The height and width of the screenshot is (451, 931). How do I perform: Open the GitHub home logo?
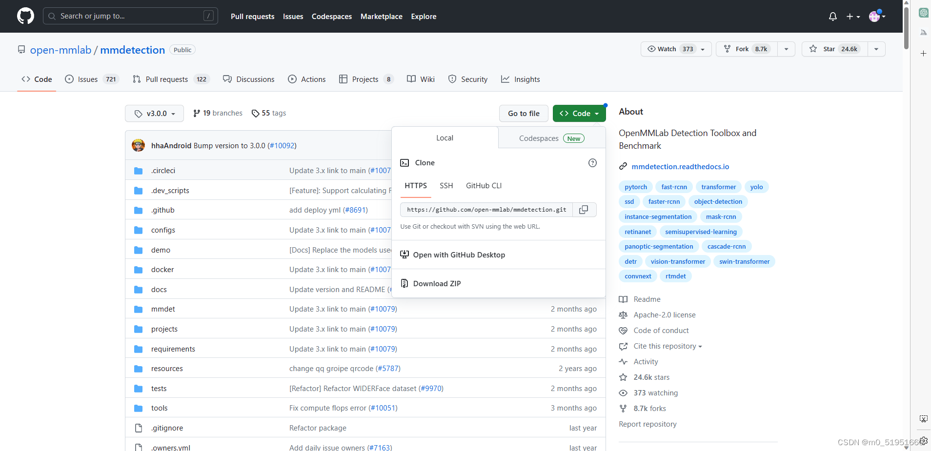point(25,16)
